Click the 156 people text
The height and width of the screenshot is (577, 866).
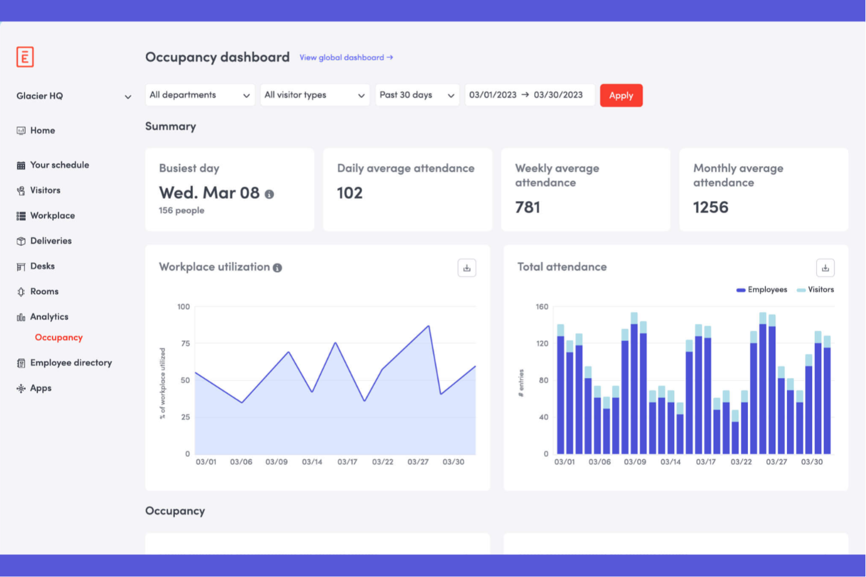(x=181, y=210)
